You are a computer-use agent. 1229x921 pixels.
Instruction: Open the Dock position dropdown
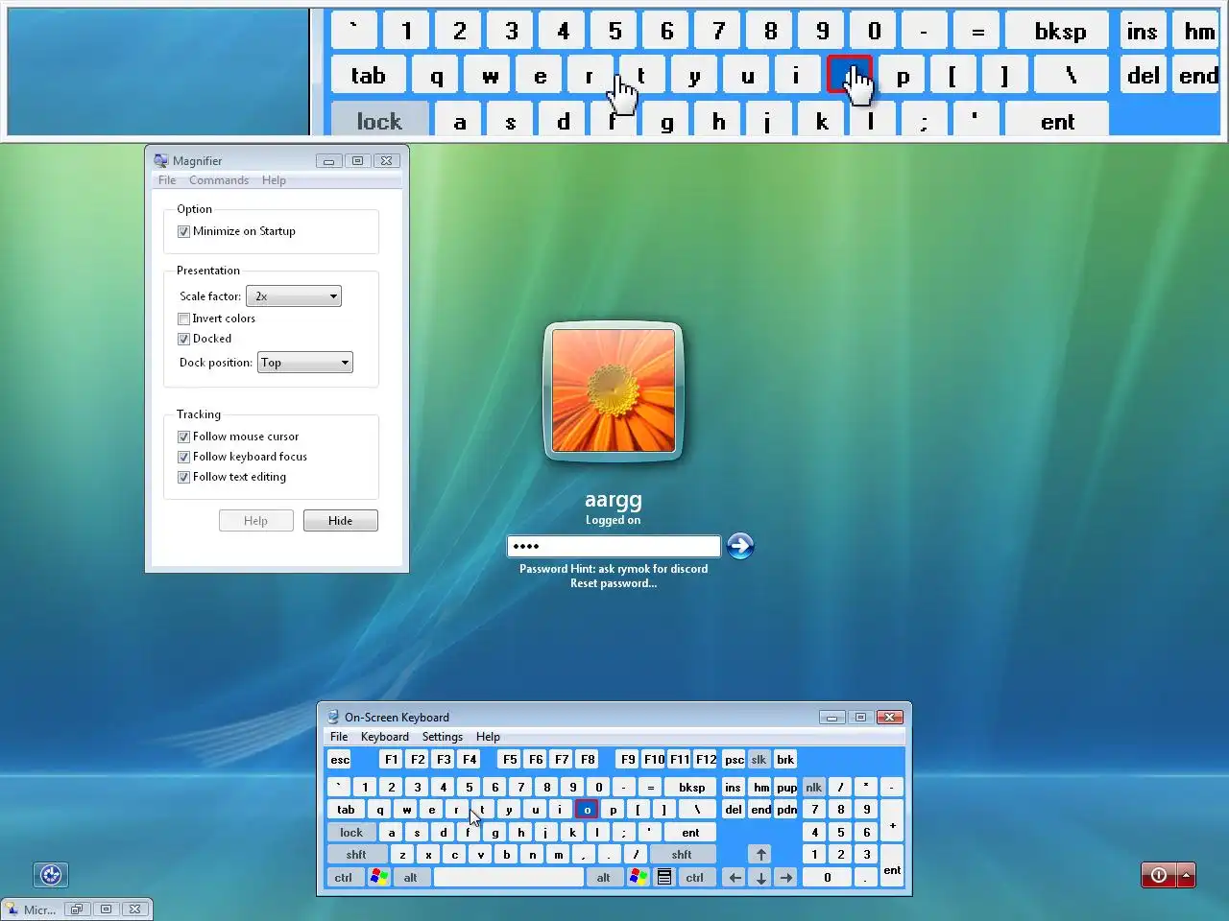coord(305,363)
